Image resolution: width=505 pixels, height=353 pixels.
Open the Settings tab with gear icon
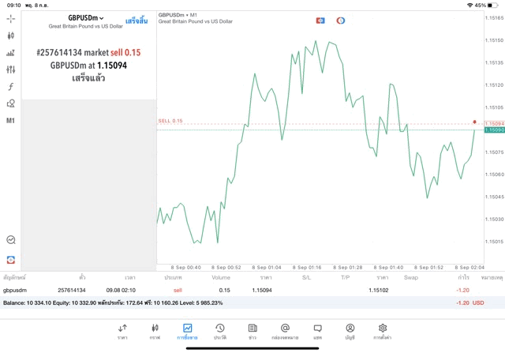click(382, 332)
